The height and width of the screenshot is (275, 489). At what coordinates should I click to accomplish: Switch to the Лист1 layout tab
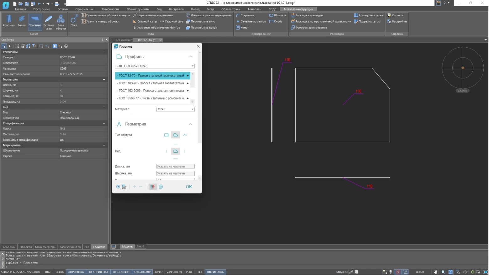pos(140,246)
